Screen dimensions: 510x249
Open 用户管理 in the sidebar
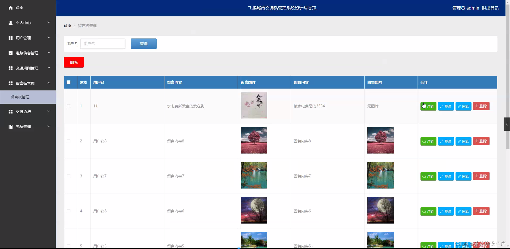28,38
